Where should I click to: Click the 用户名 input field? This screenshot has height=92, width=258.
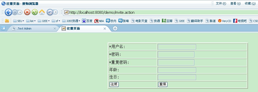pyautogui.click(x=177, y=47)
